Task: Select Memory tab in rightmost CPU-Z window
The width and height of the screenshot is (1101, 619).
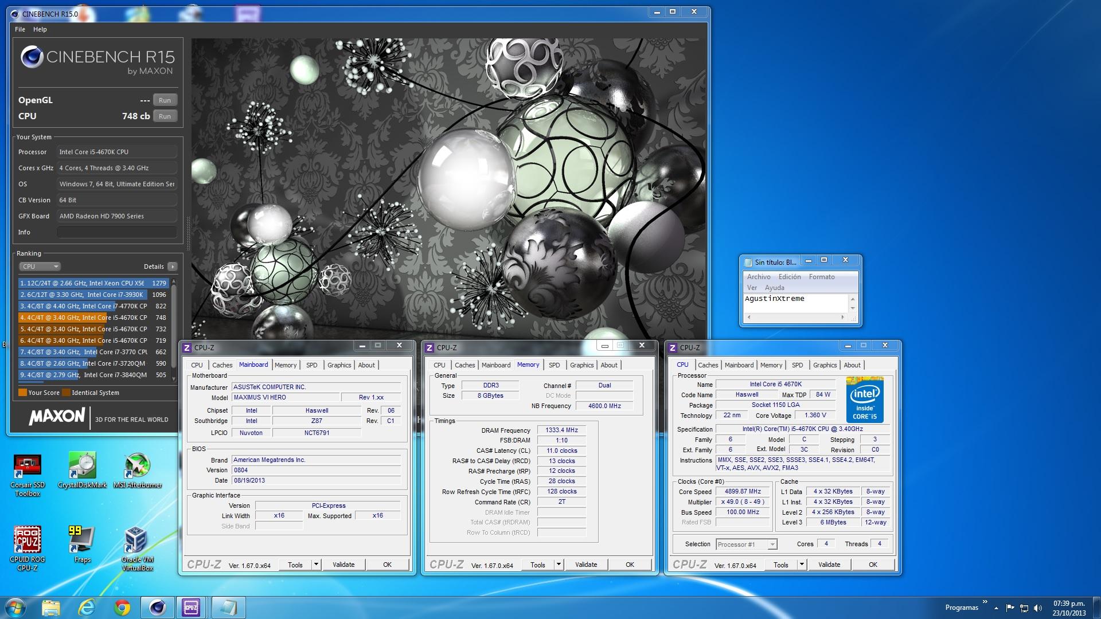Action: click(771, 365)
